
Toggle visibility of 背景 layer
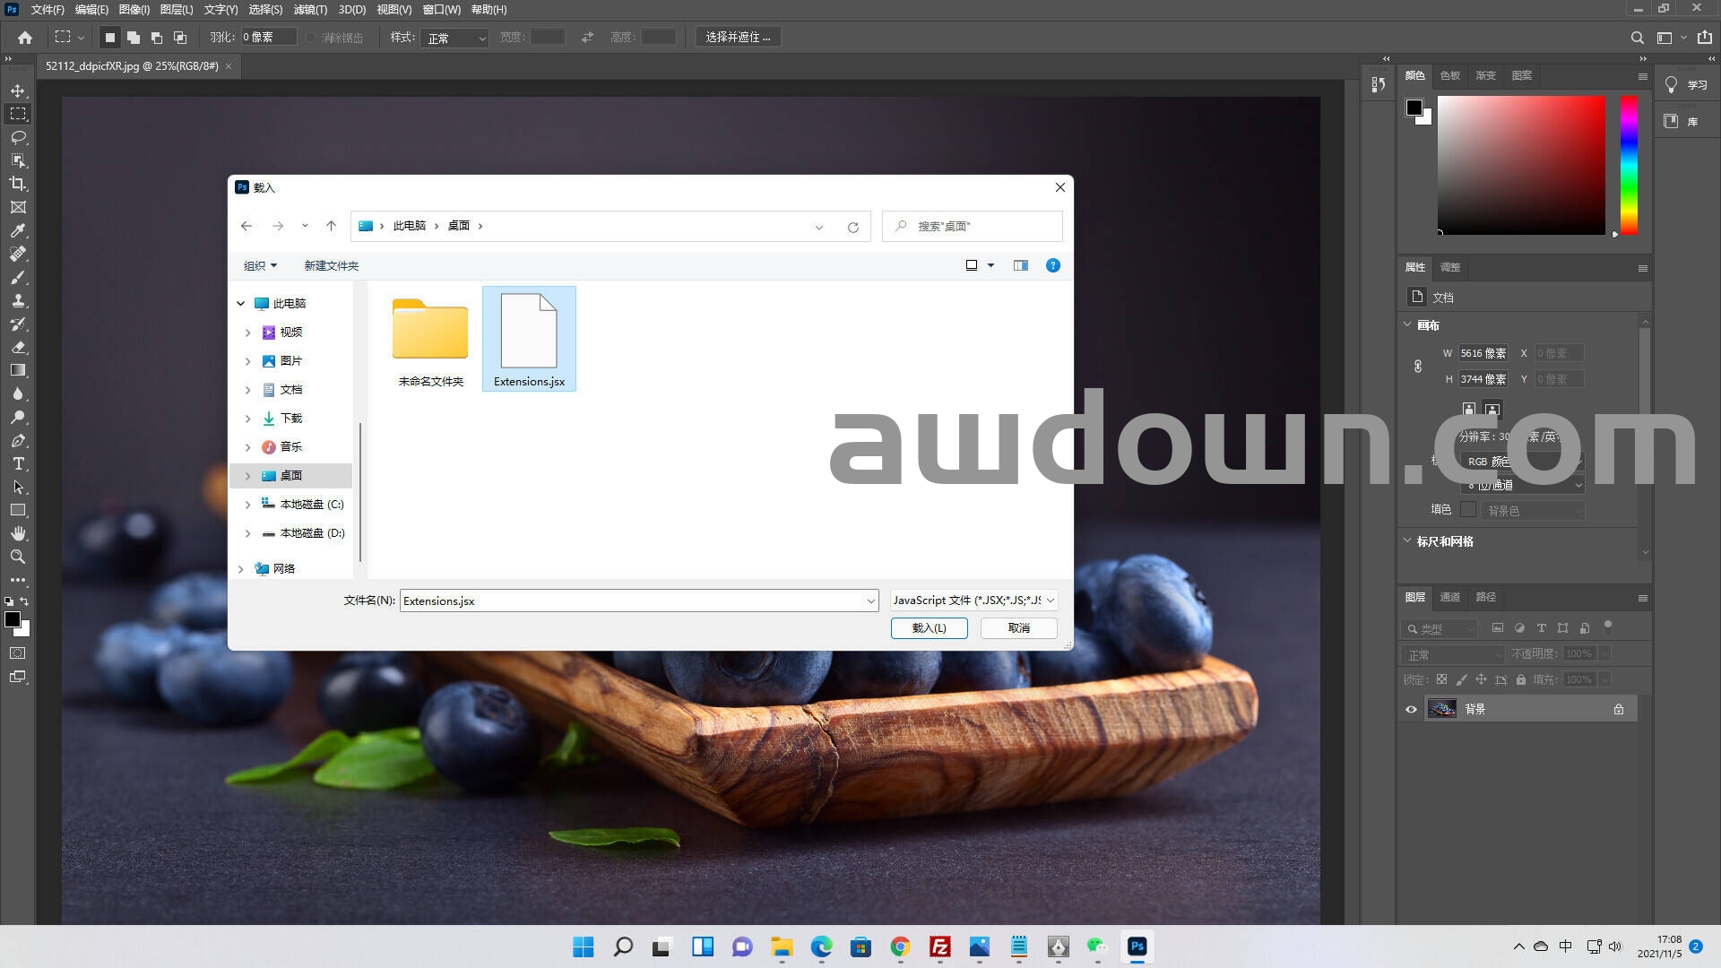[1411, 709]
